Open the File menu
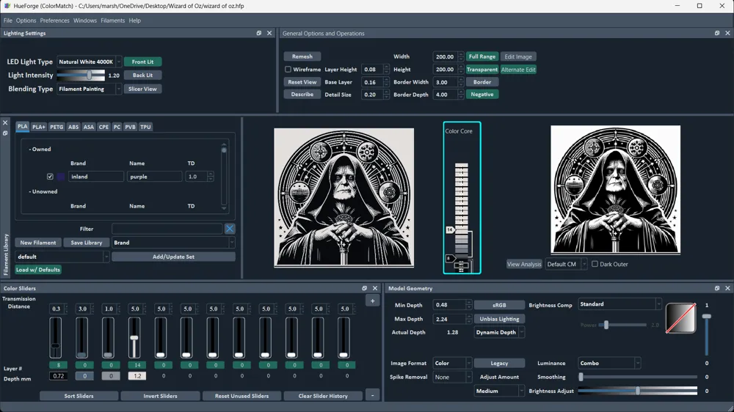Image resolution: width=734 pixels, height=412 pixels. coord(8,21)
